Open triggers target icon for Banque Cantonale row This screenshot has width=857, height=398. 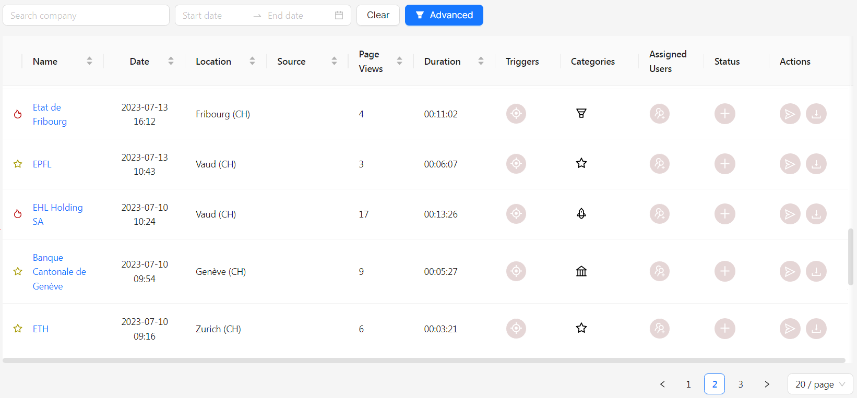516,271
